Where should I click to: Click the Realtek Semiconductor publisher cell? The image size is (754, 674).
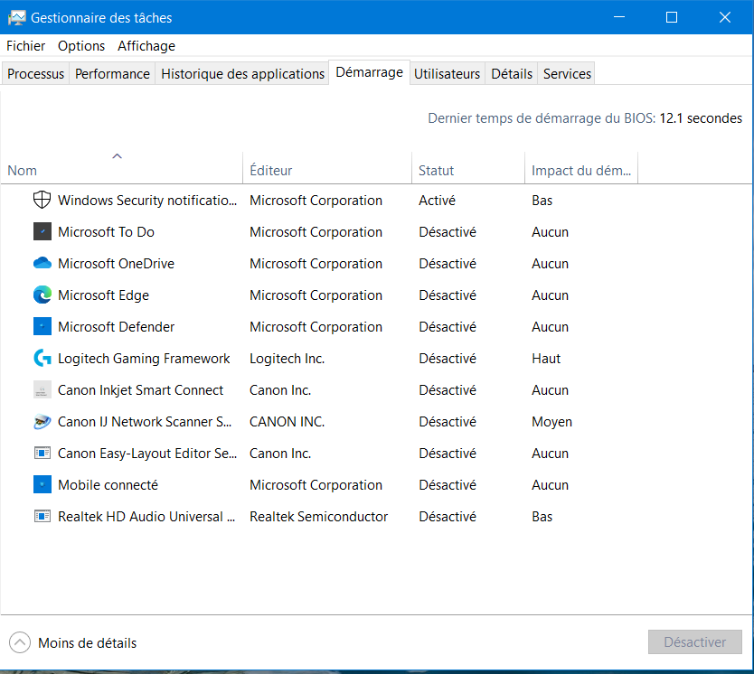[318, 517]
